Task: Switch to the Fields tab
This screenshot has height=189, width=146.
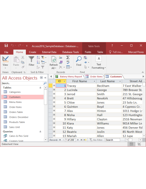Action: pos(88,52)
